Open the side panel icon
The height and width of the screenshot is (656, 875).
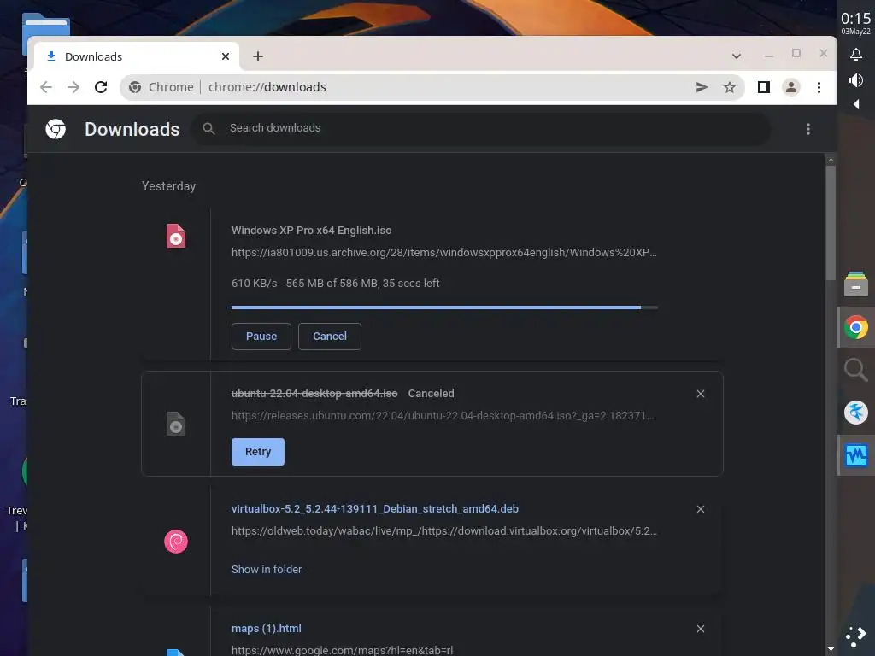pos(763,87)
